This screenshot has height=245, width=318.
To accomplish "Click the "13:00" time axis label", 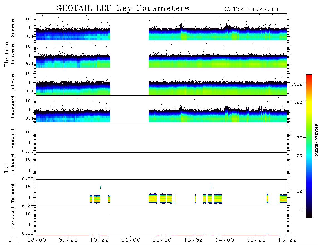I will [x=194, y=240].
